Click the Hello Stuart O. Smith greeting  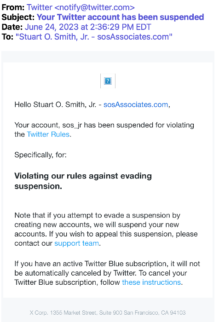point(92,105)
